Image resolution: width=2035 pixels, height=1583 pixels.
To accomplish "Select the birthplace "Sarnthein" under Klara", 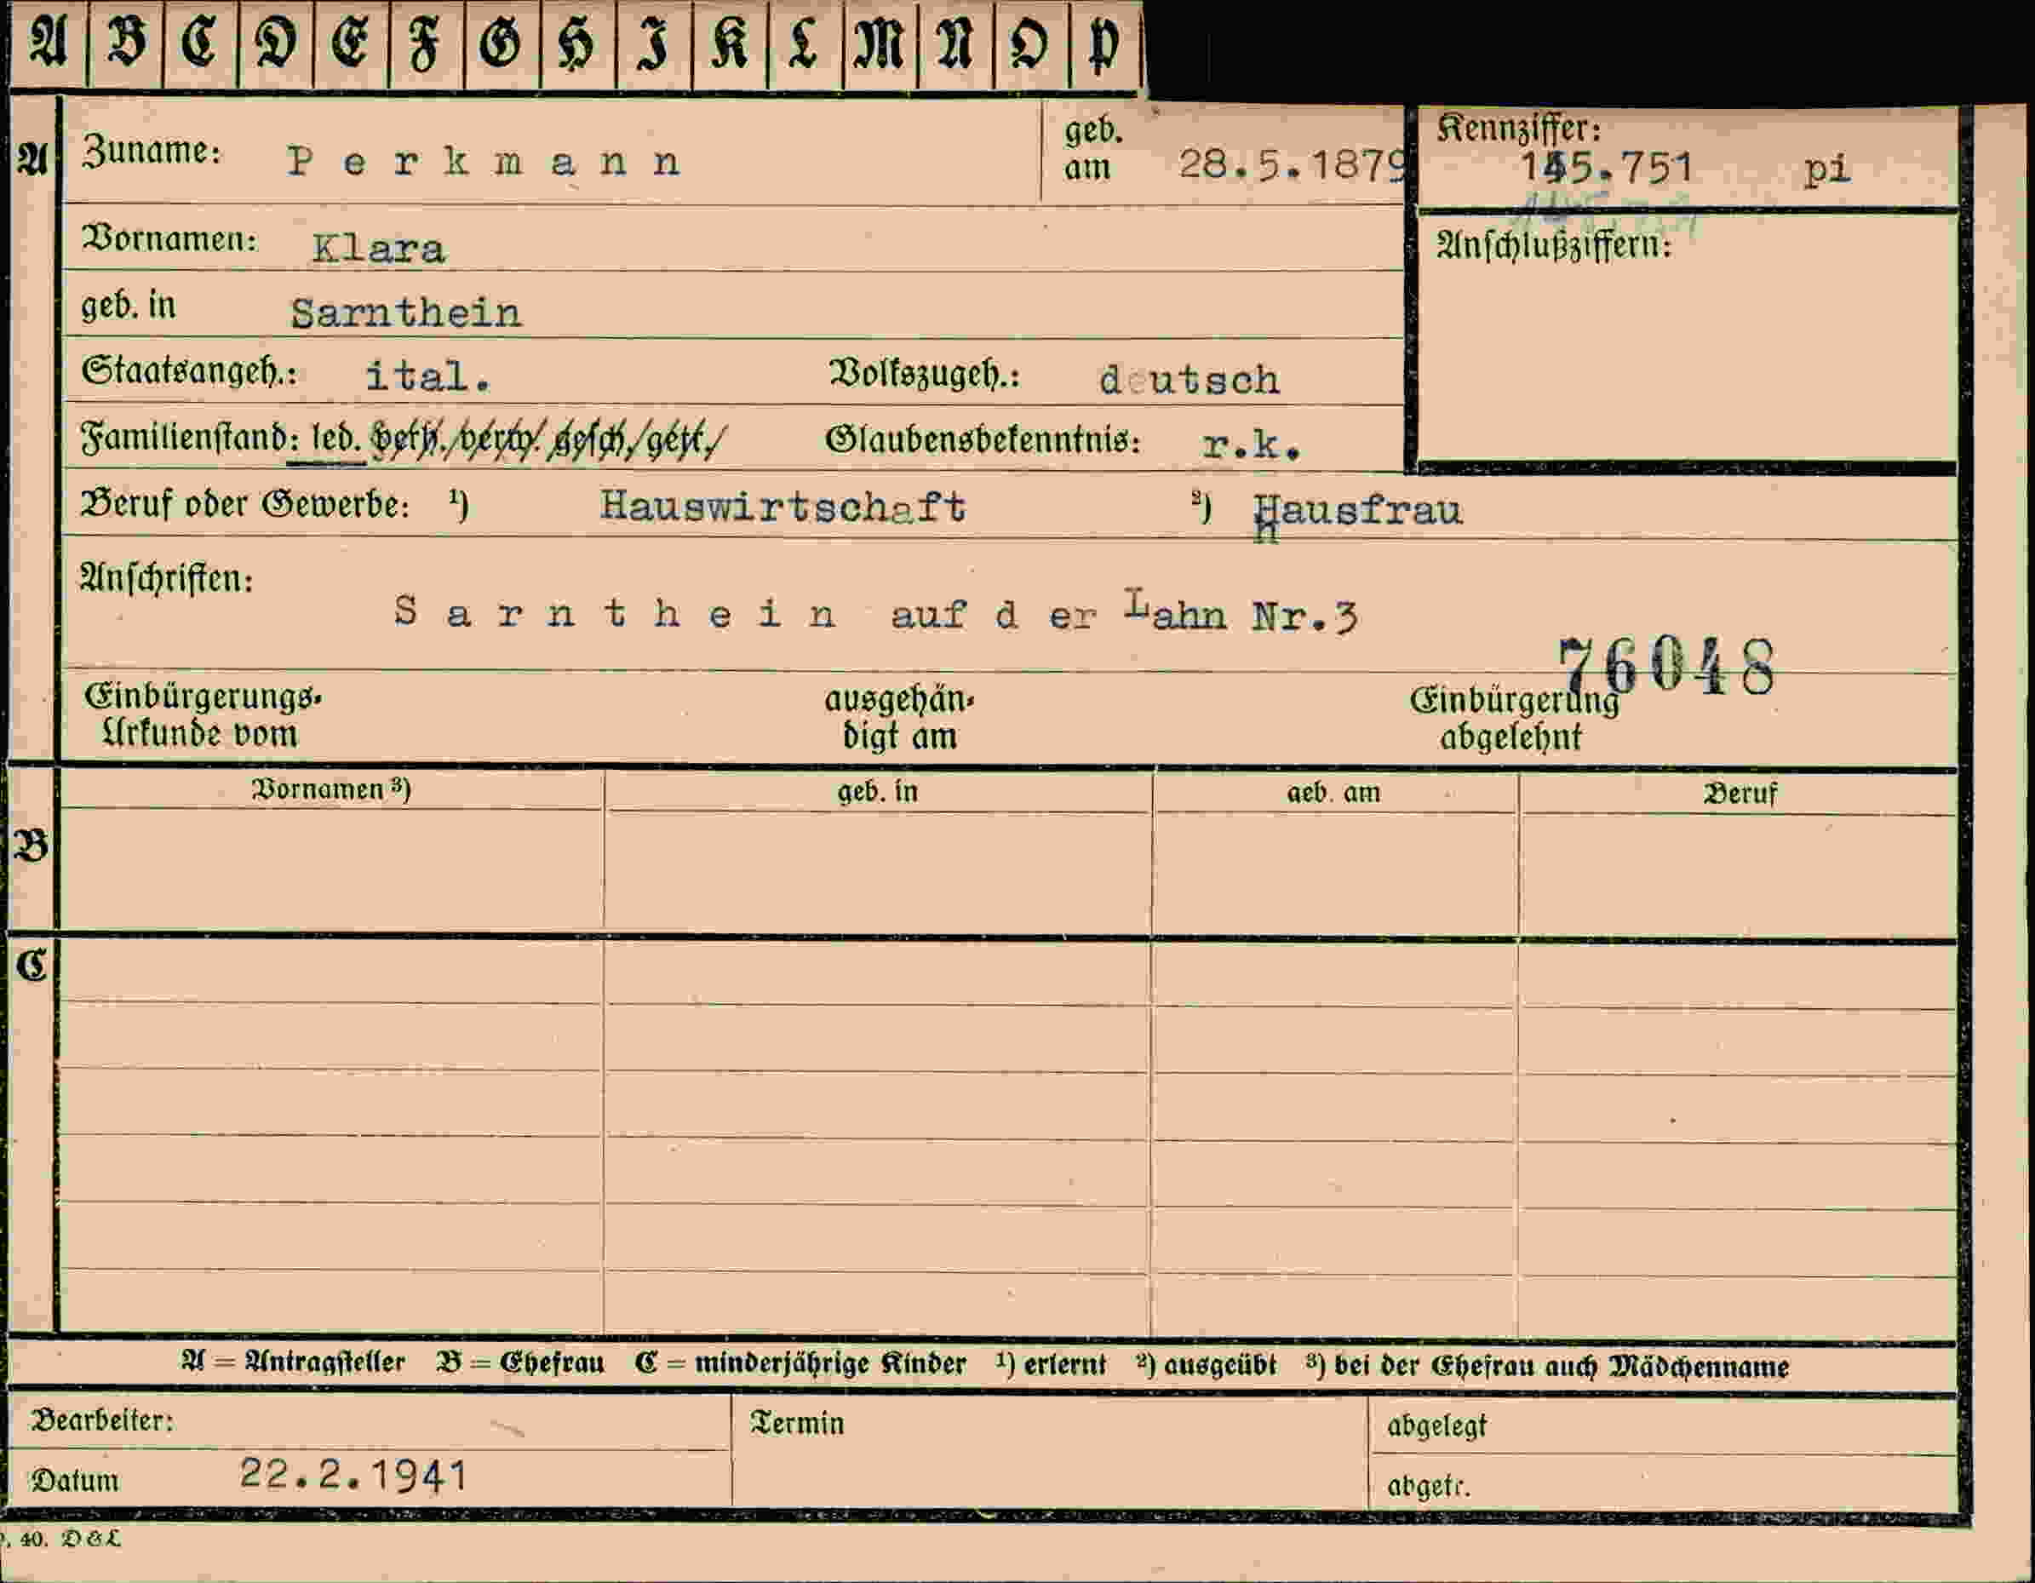I will click(x=405, y=313).
